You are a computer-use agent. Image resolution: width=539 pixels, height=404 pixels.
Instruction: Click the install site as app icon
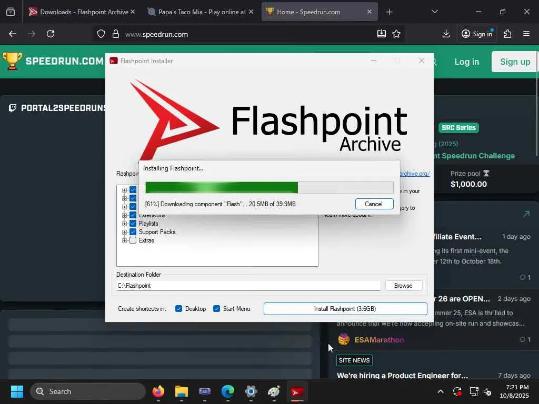point(381,34)
